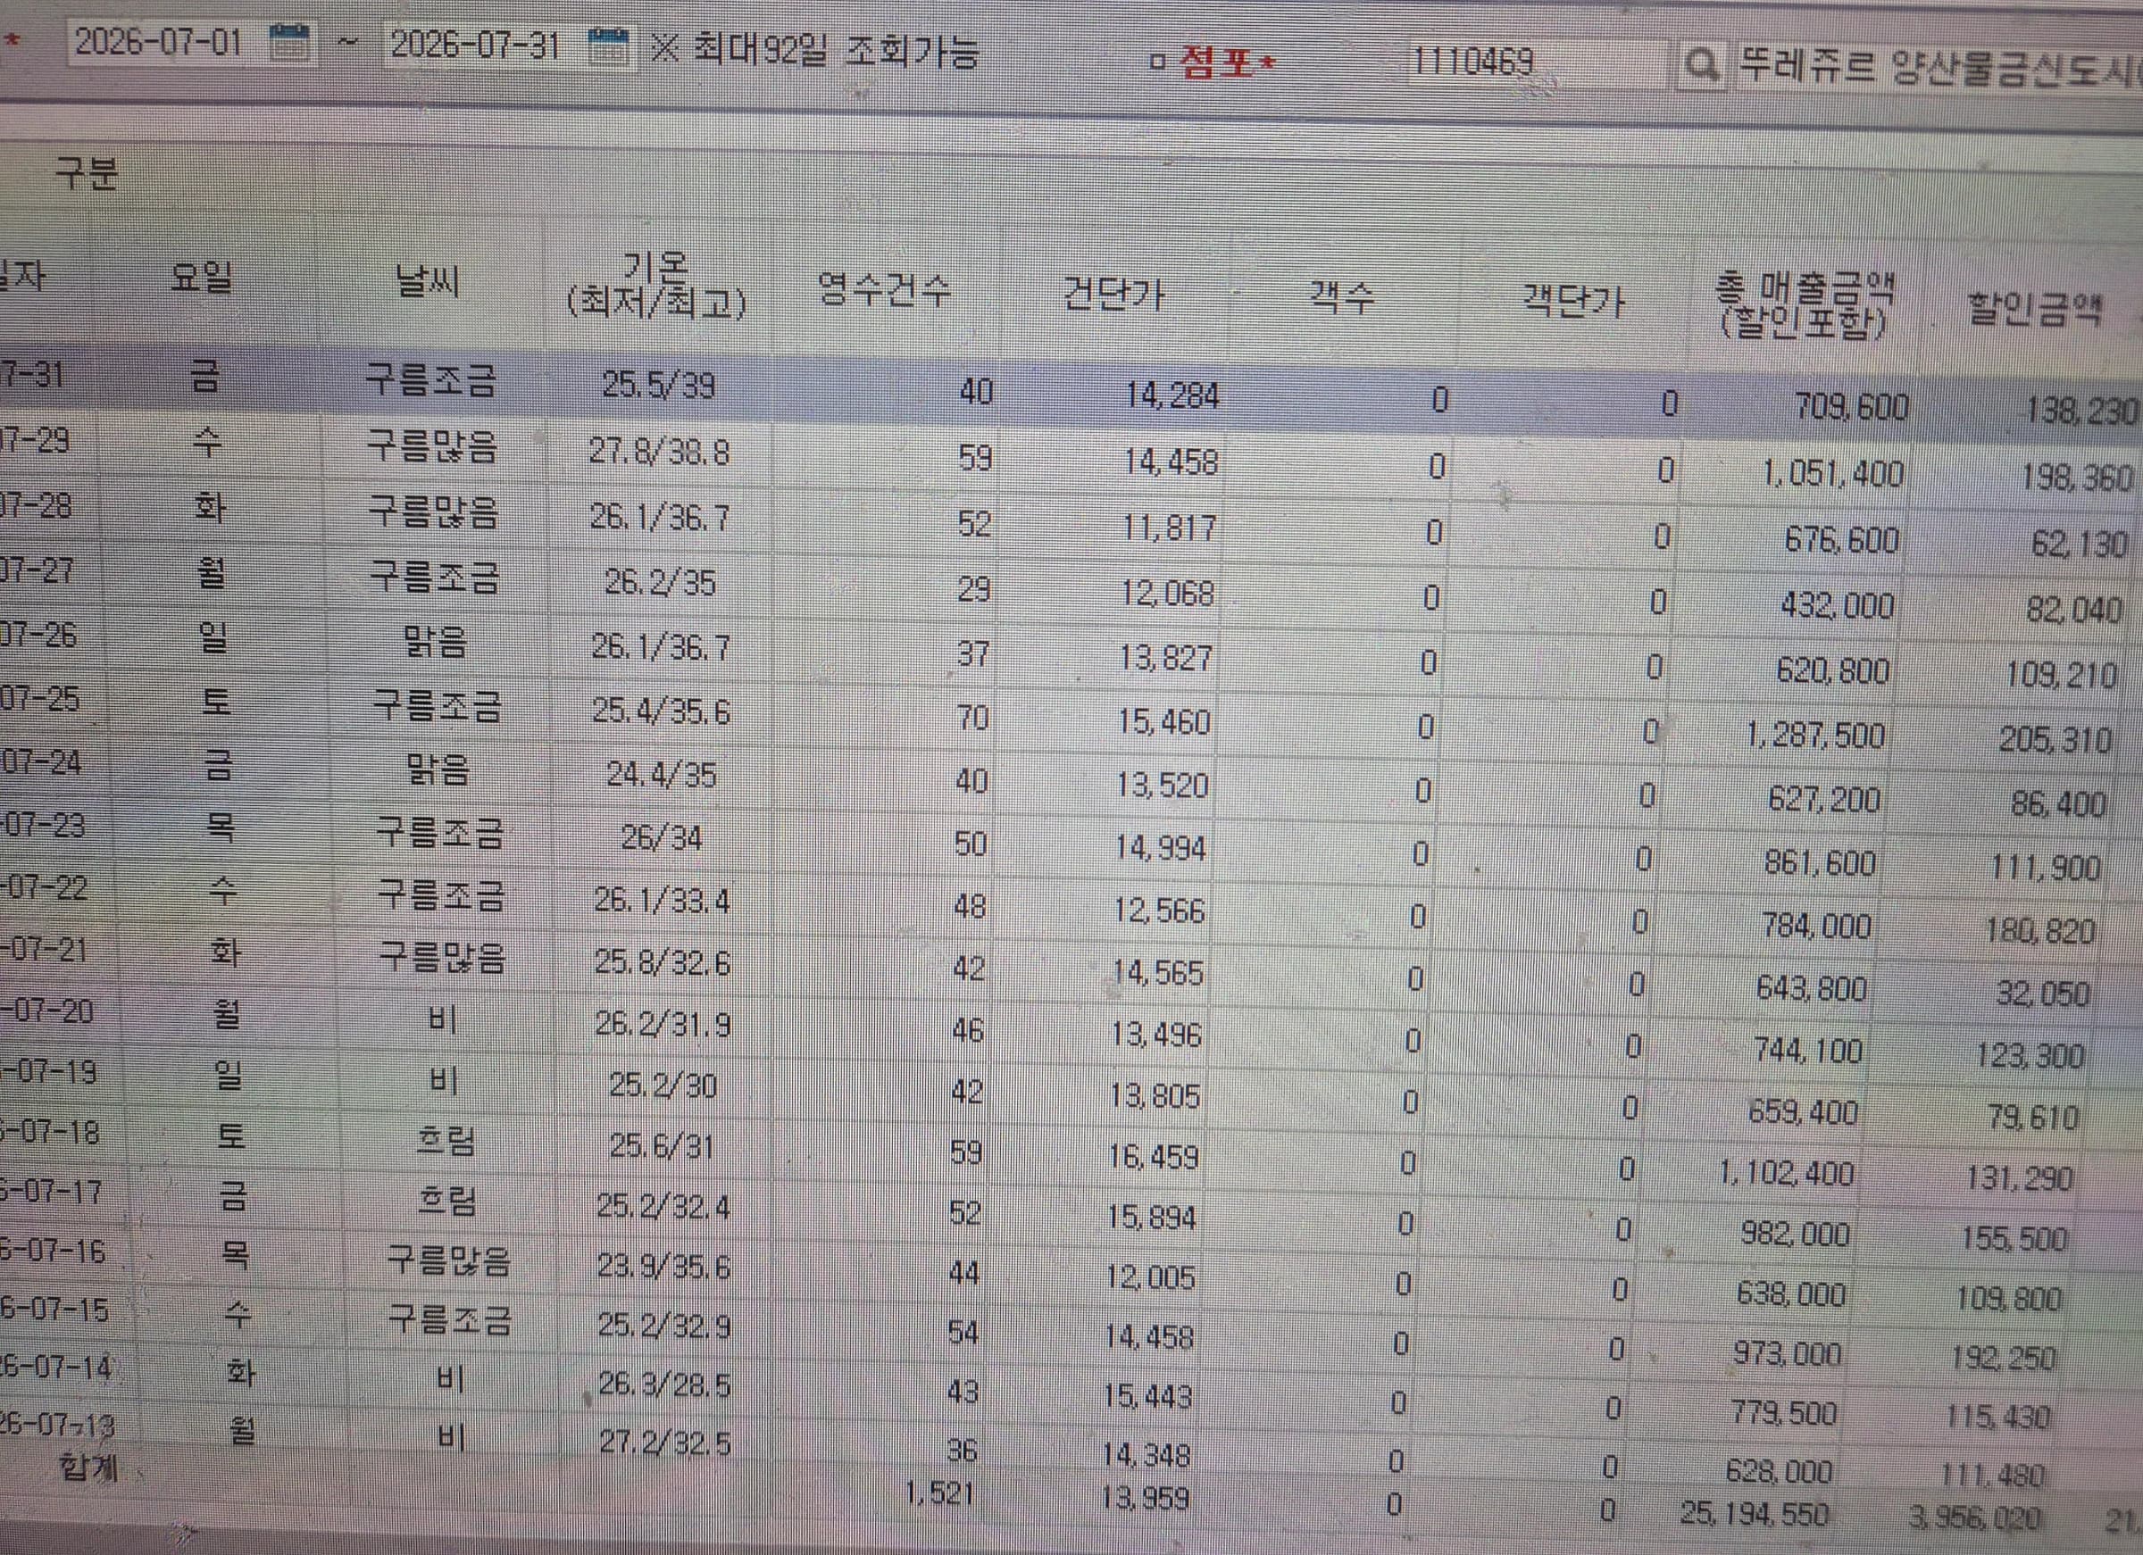Click the 객단가 column header
Viewport: 2143px width, 1555px height.
coord(1572,303)
